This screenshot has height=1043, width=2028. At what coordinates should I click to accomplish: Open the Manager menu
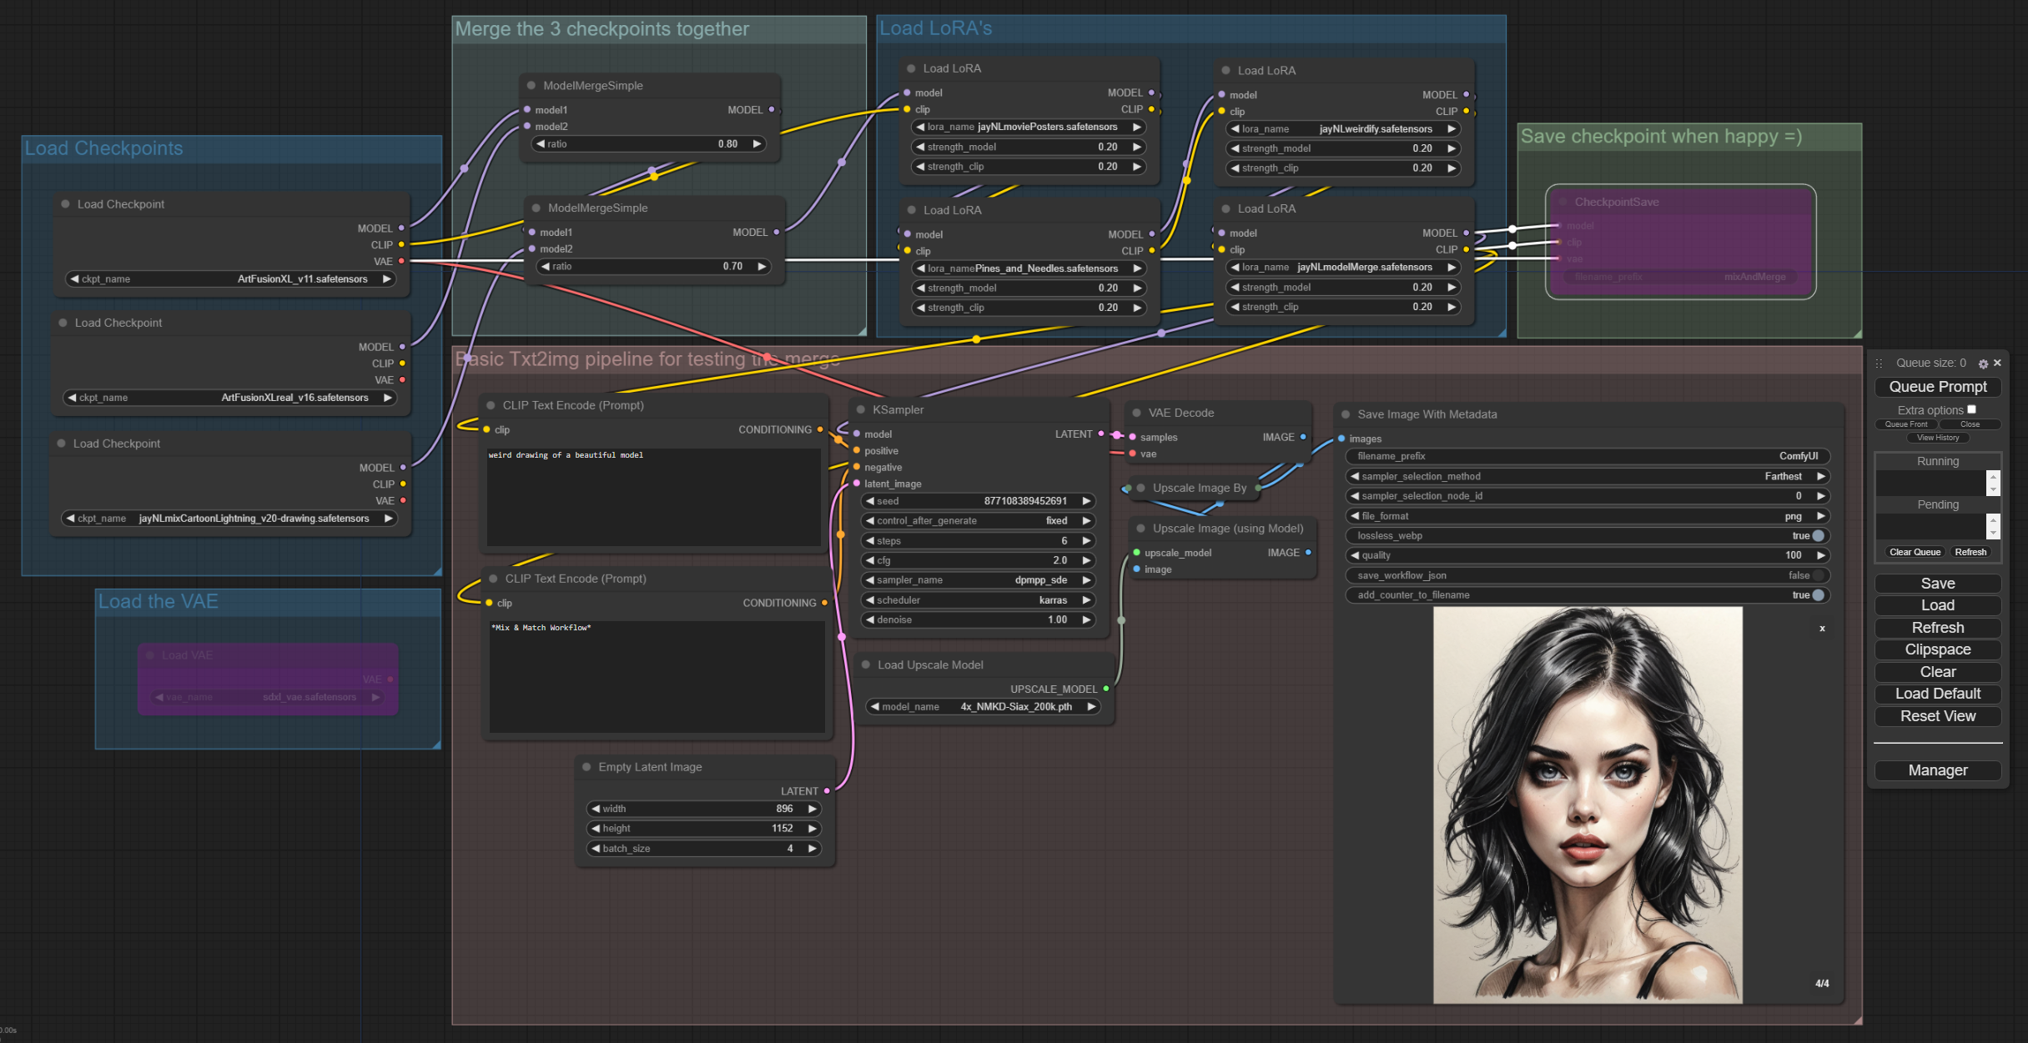[x=1937, y=770]
